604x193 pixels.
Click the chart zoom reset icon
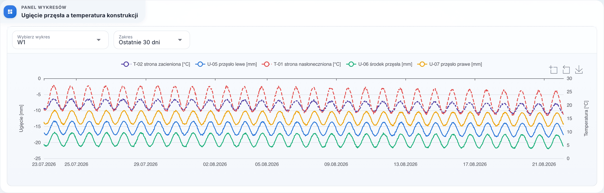(566, 70)
